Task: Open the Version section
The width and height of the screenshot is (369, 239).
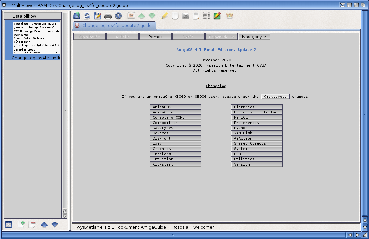Action: (x=256, y=164)
